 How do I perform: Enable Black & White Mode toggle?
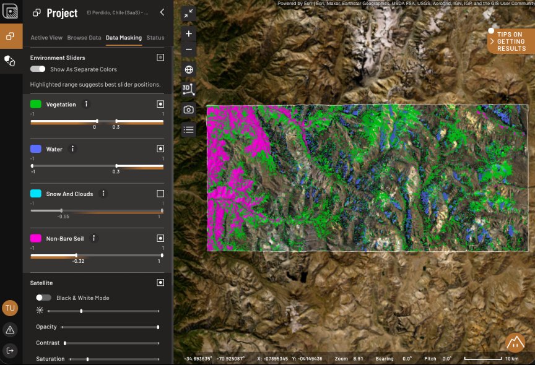coord(44,298)
